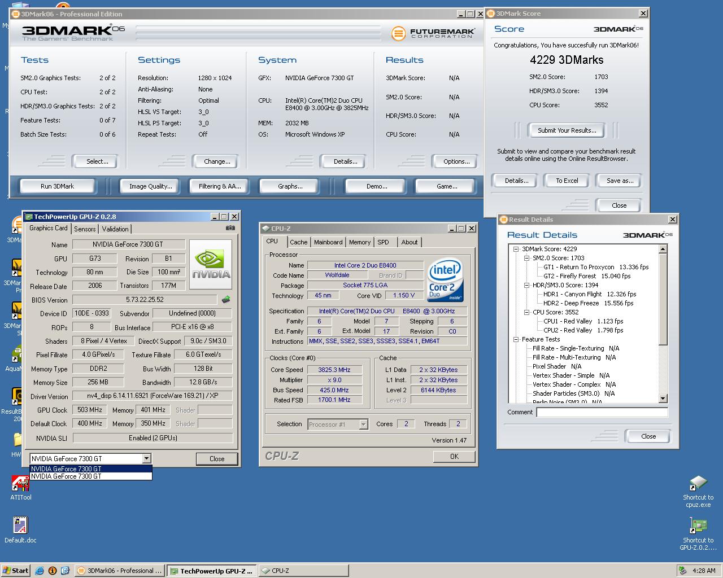Click the To Excel button
The width and height of the screenshot is (723, 578).
coord(567,181)
